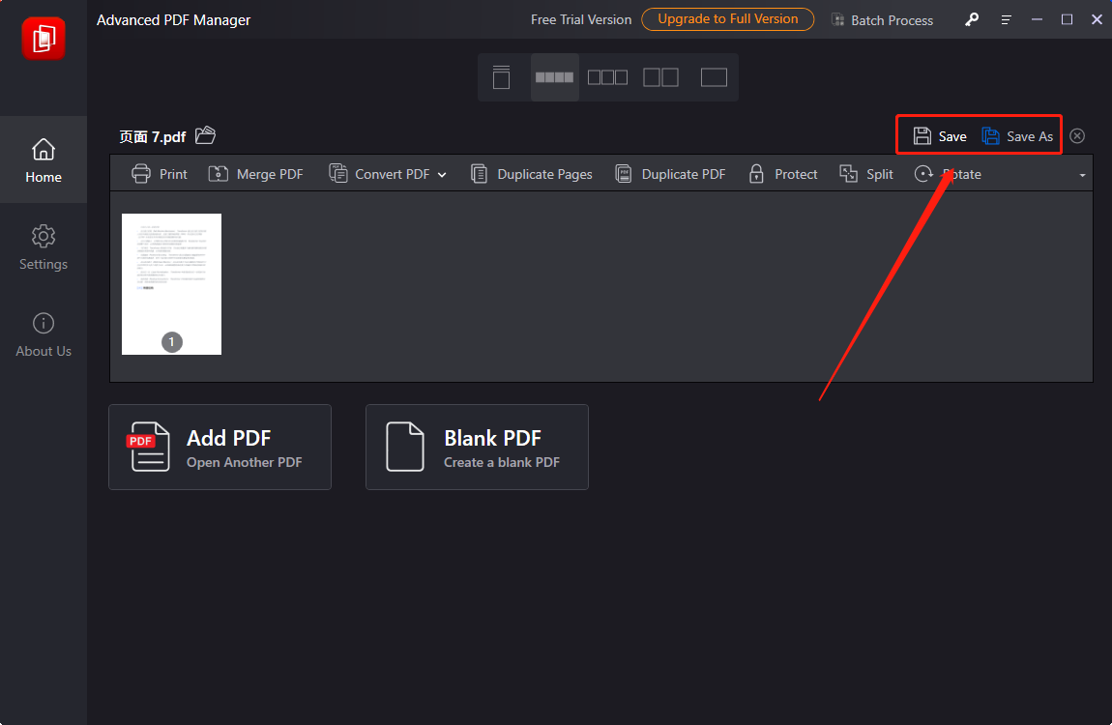
Task: Click the Rotate pages tool
Action: (x=948, y=174)
